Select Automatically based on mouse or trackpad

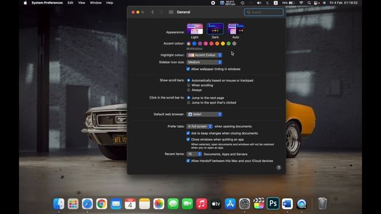coord(189,80)
